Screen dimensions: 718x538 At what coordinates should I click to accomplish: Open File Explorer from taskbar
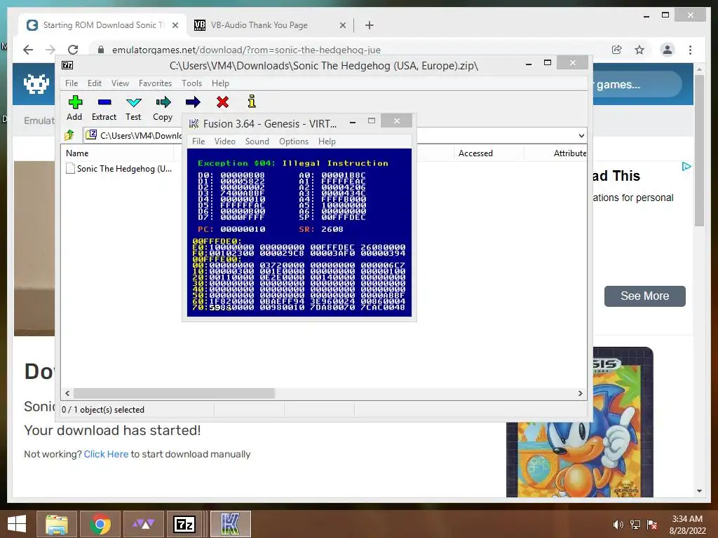[x=56, y=524]
